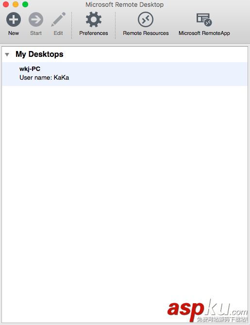Edit the selected desktop with the pencil icon

[58, 20]
